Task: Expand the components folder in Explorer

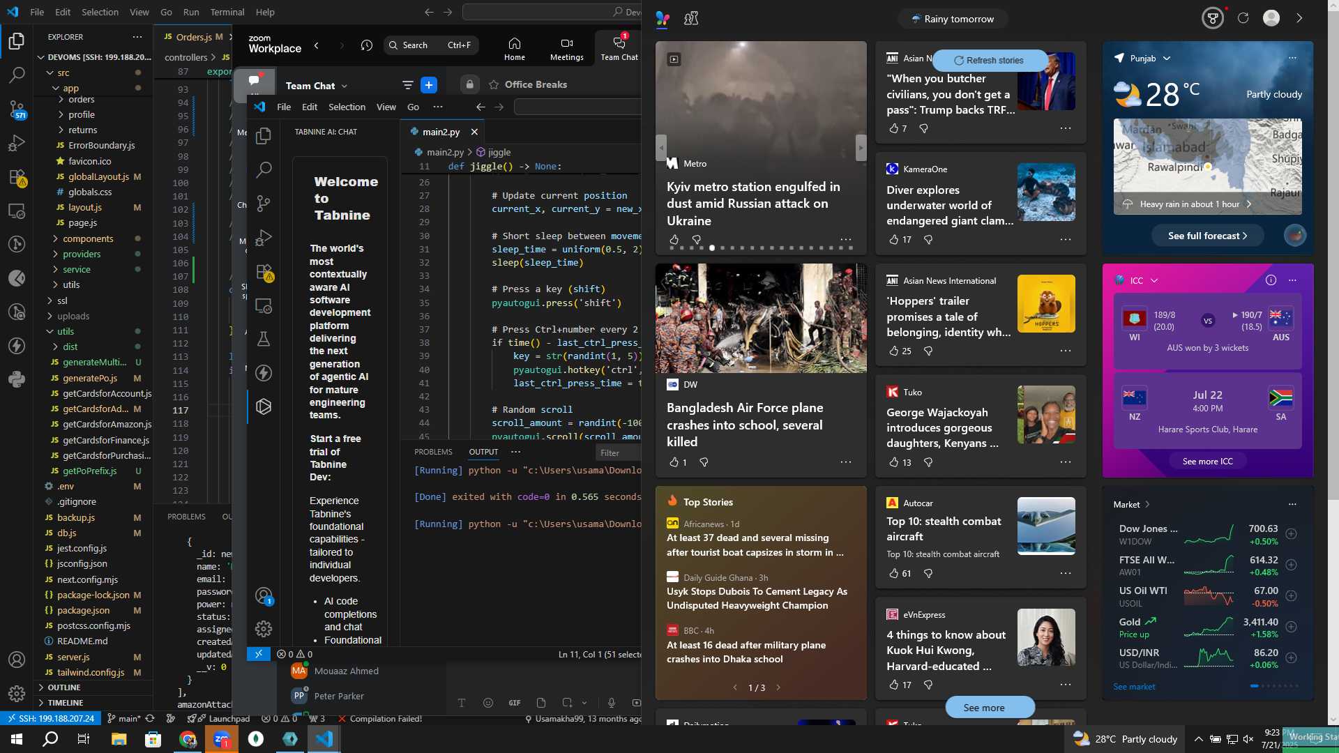Action: click(x=56, y=238)
